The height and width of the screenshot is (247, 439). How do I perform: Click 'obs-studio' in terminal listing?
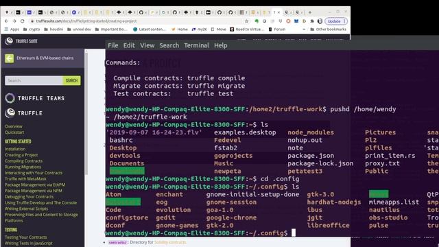pos(388,217)
